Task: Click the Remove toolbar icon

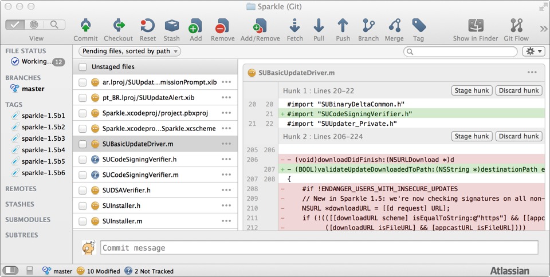Action: [222, 26]
